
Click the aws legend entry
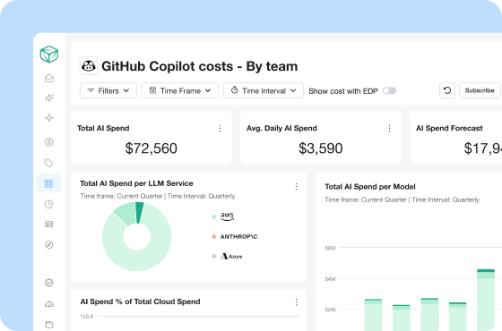(x=223, y=216)
